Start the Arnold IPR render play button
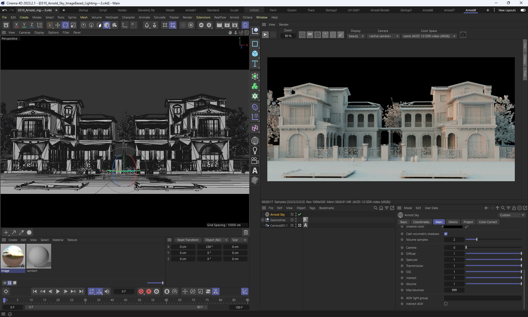 coord(265,35)
